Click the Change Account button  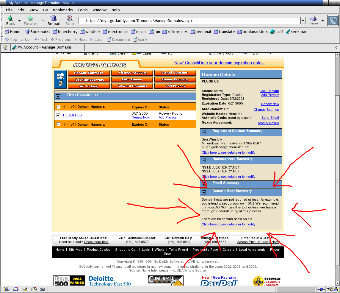132,73
